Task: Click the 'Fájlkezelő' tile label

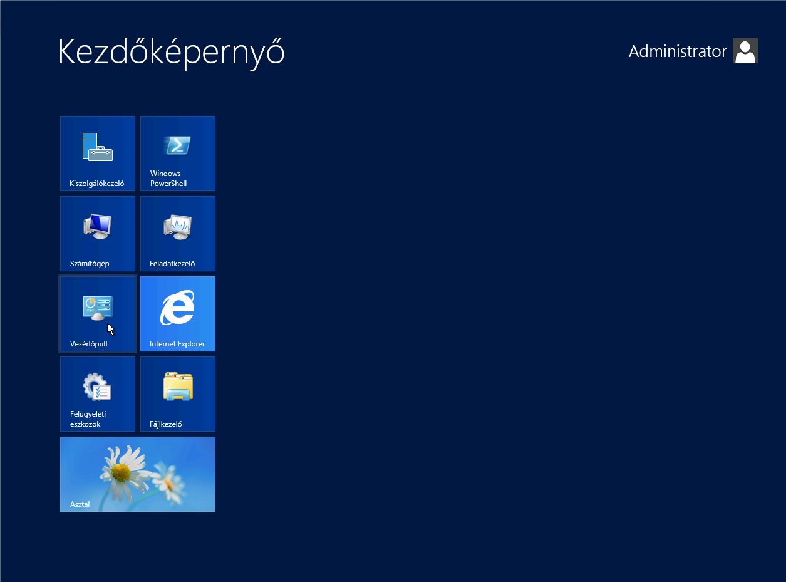Action: 166,424
